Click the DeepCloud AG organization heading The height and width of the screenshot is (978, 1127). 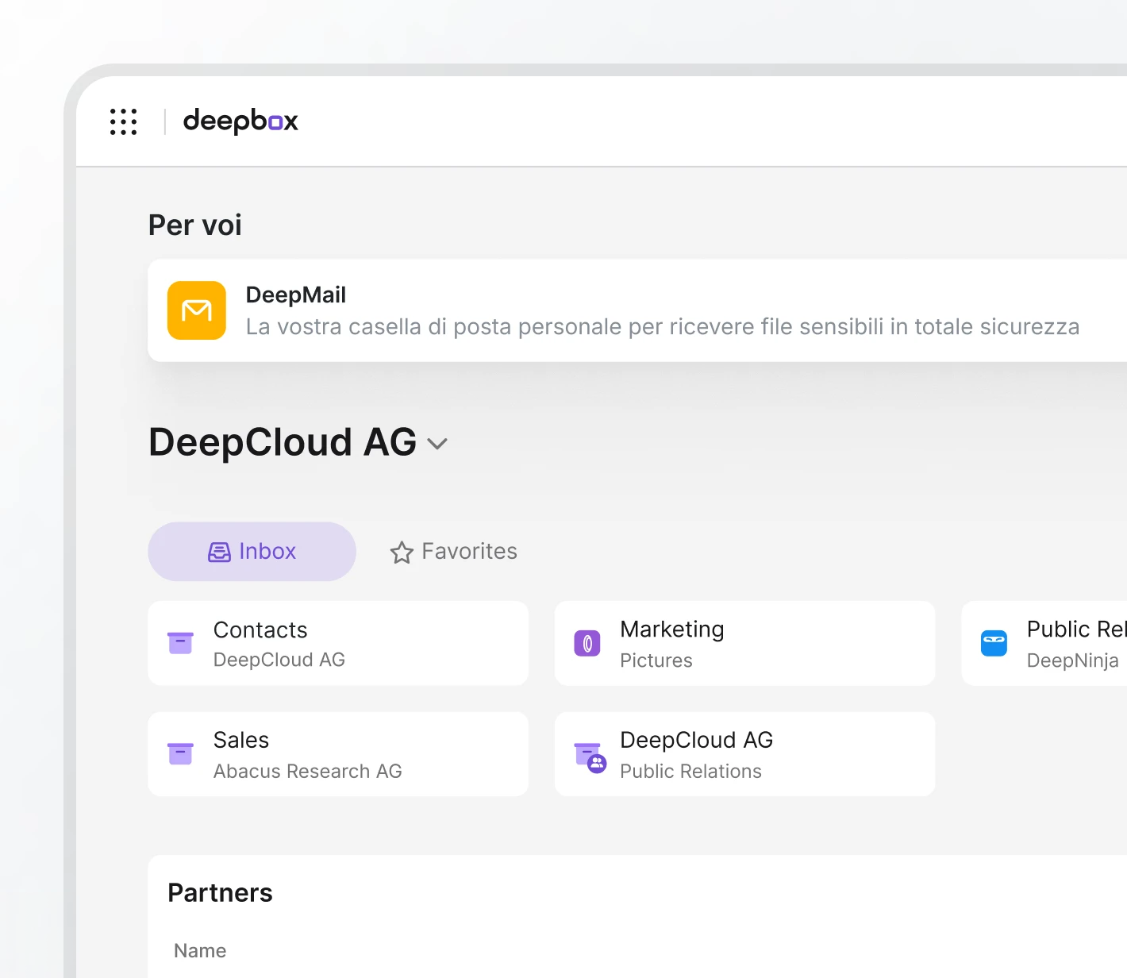(x=283, y=442)
